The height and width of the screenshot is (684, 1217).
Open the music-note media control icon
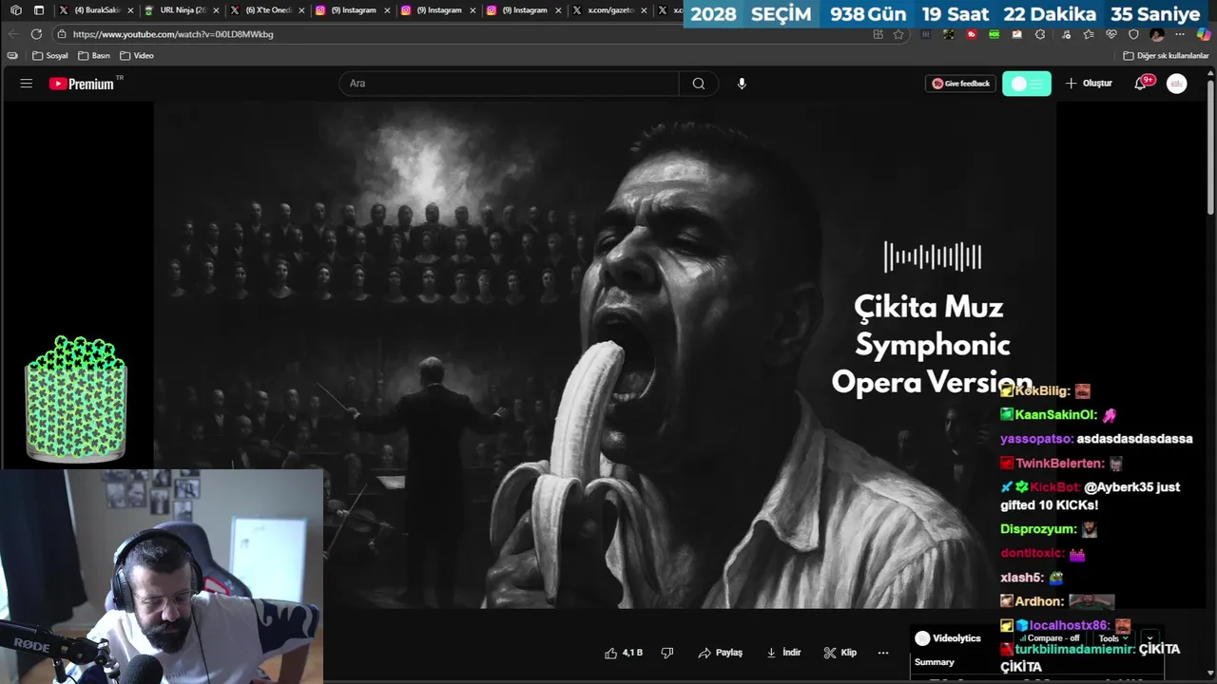1066,34
